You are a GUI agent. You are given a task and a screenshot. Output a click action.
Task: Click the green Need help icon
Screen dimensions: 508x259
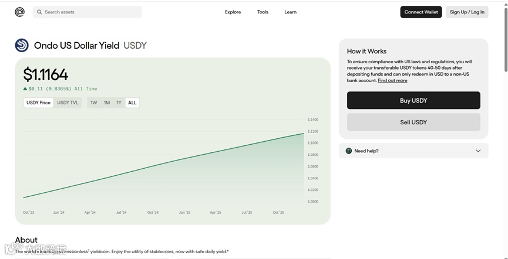tap(349, 151)
